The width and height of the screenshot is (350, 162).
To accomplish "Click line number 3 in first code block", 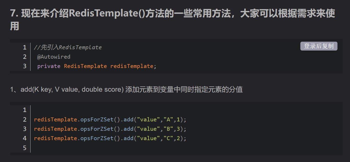I will [25, 66].
